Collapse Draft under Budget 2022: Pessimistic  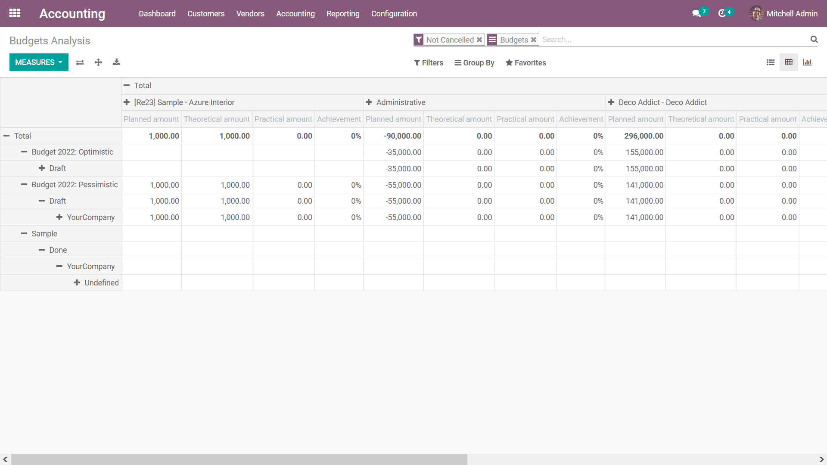pos(52,201)
